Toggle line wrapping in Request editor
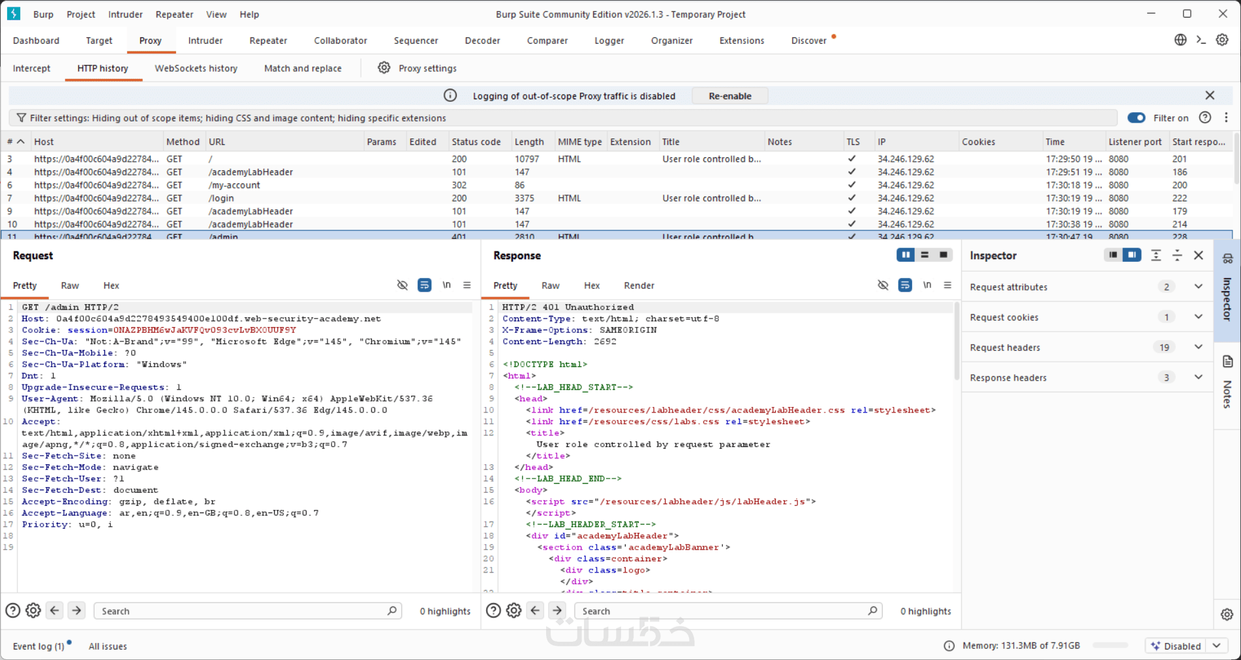This screenshot has height=660, width=1241. coord(425,285)
